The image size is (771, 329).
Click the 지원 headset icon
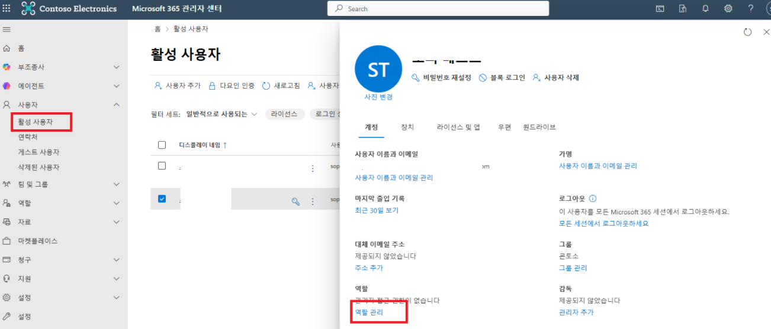coord(7,279)
